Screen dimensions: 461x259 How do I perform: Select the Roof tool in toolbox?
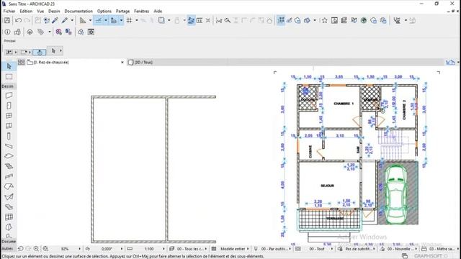click(x=9, y=186)
